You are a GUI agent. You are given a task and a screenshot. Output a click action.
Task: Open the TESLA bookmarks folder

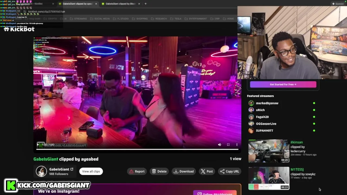tap(176, 19)
